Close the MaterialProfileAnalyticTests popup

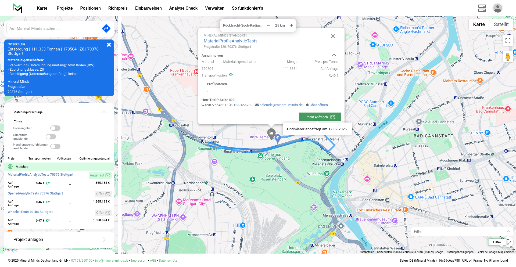[333, 36]
